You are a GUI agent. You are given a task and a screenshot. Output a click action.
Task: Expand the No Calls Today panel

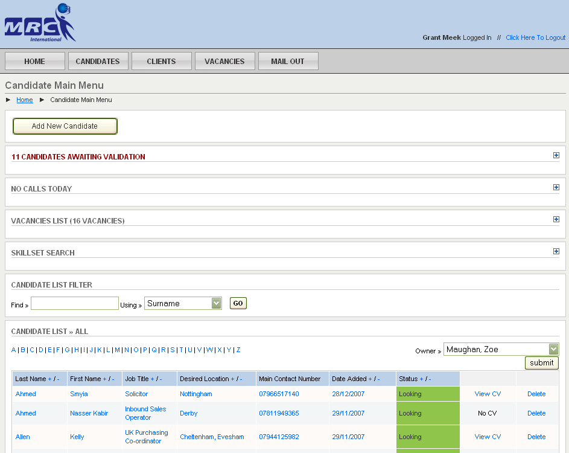556,187
